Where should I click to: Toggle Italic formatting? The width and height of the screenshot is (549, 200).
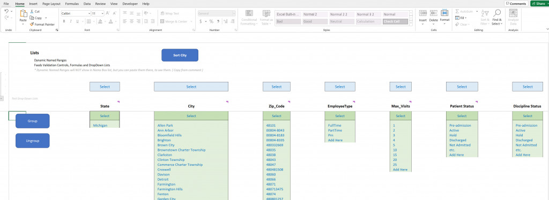pyautogui.click(x=71, y=21)
